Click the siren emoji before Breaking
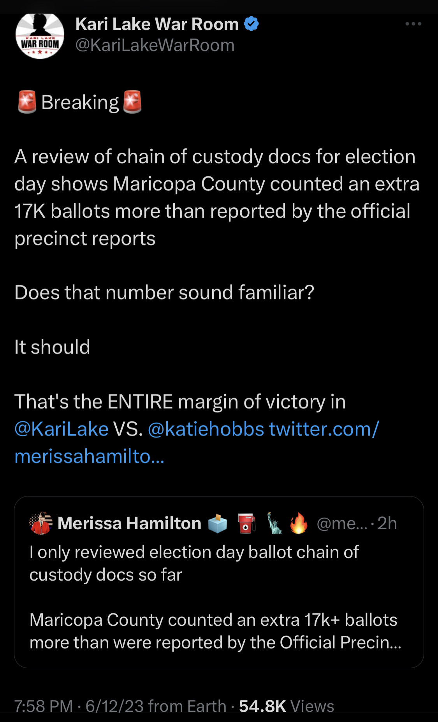The height and width of the screenshot is (722, 438). tap(27, 102)
